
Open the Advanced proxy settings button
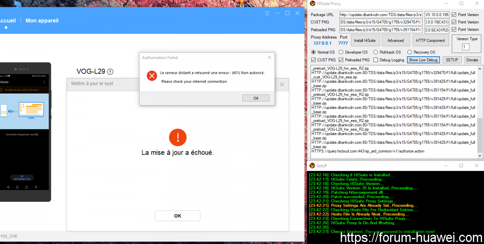(x=395, y=40)
